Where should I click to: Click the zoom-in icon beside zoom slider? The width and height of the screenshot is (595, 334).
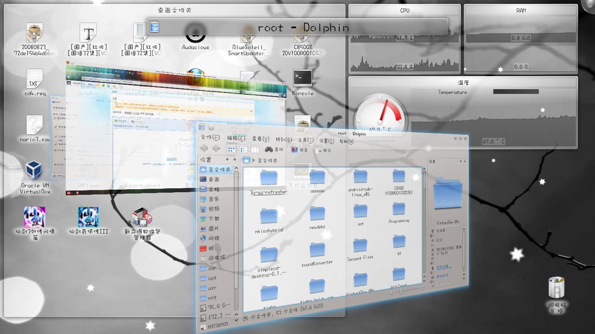(x=423, y=287)
